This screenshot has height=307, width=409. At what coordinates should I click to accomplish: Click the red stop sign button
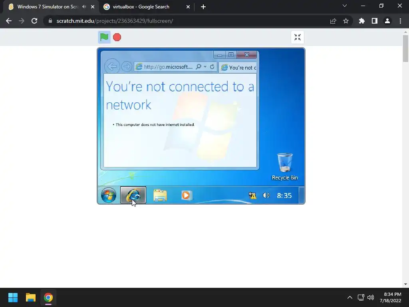pos(117,37)
